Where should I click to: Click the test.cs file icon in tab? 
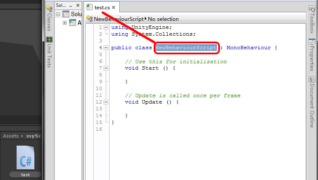coord(90,7)
